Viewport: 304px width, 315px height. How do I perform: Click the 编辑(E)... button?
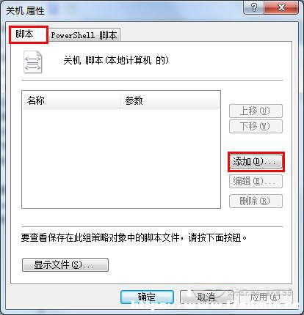point(256,182)
